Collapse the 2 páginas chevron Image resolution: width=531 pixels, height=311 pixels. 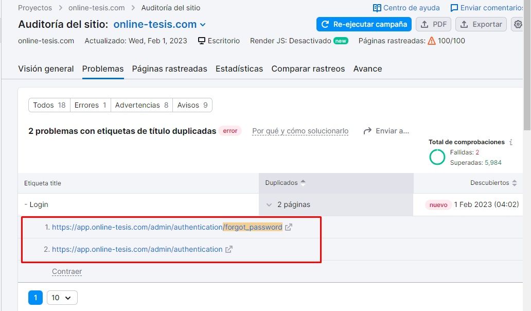point(269,204)
